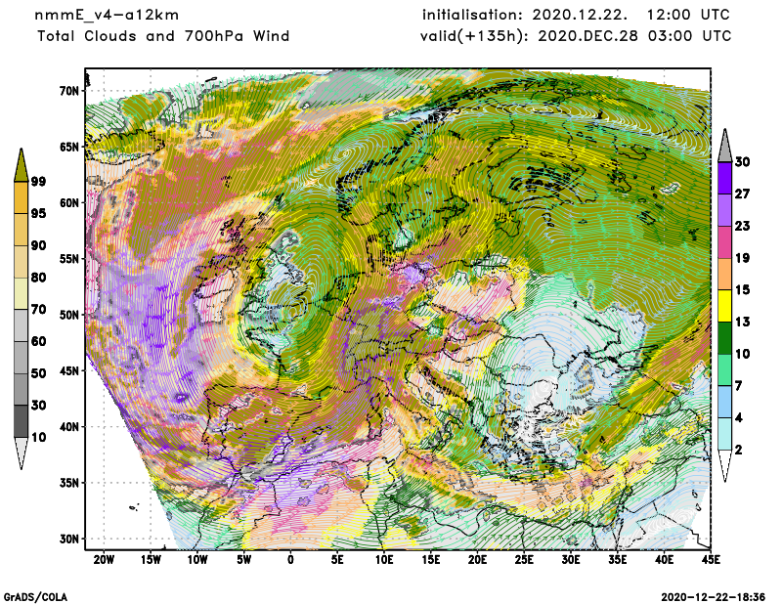The width and height of the screenshot is (782, 604).
Task: Click the GrADS/COLA credit label
Action: [35, 595]
